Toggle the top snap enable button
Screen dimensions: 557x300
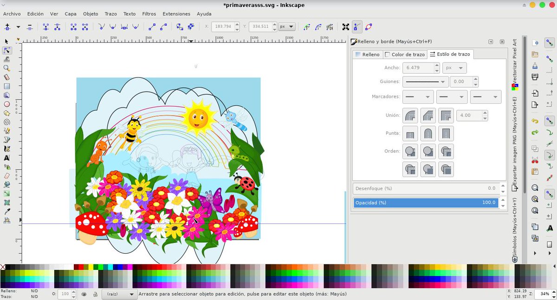549,43
